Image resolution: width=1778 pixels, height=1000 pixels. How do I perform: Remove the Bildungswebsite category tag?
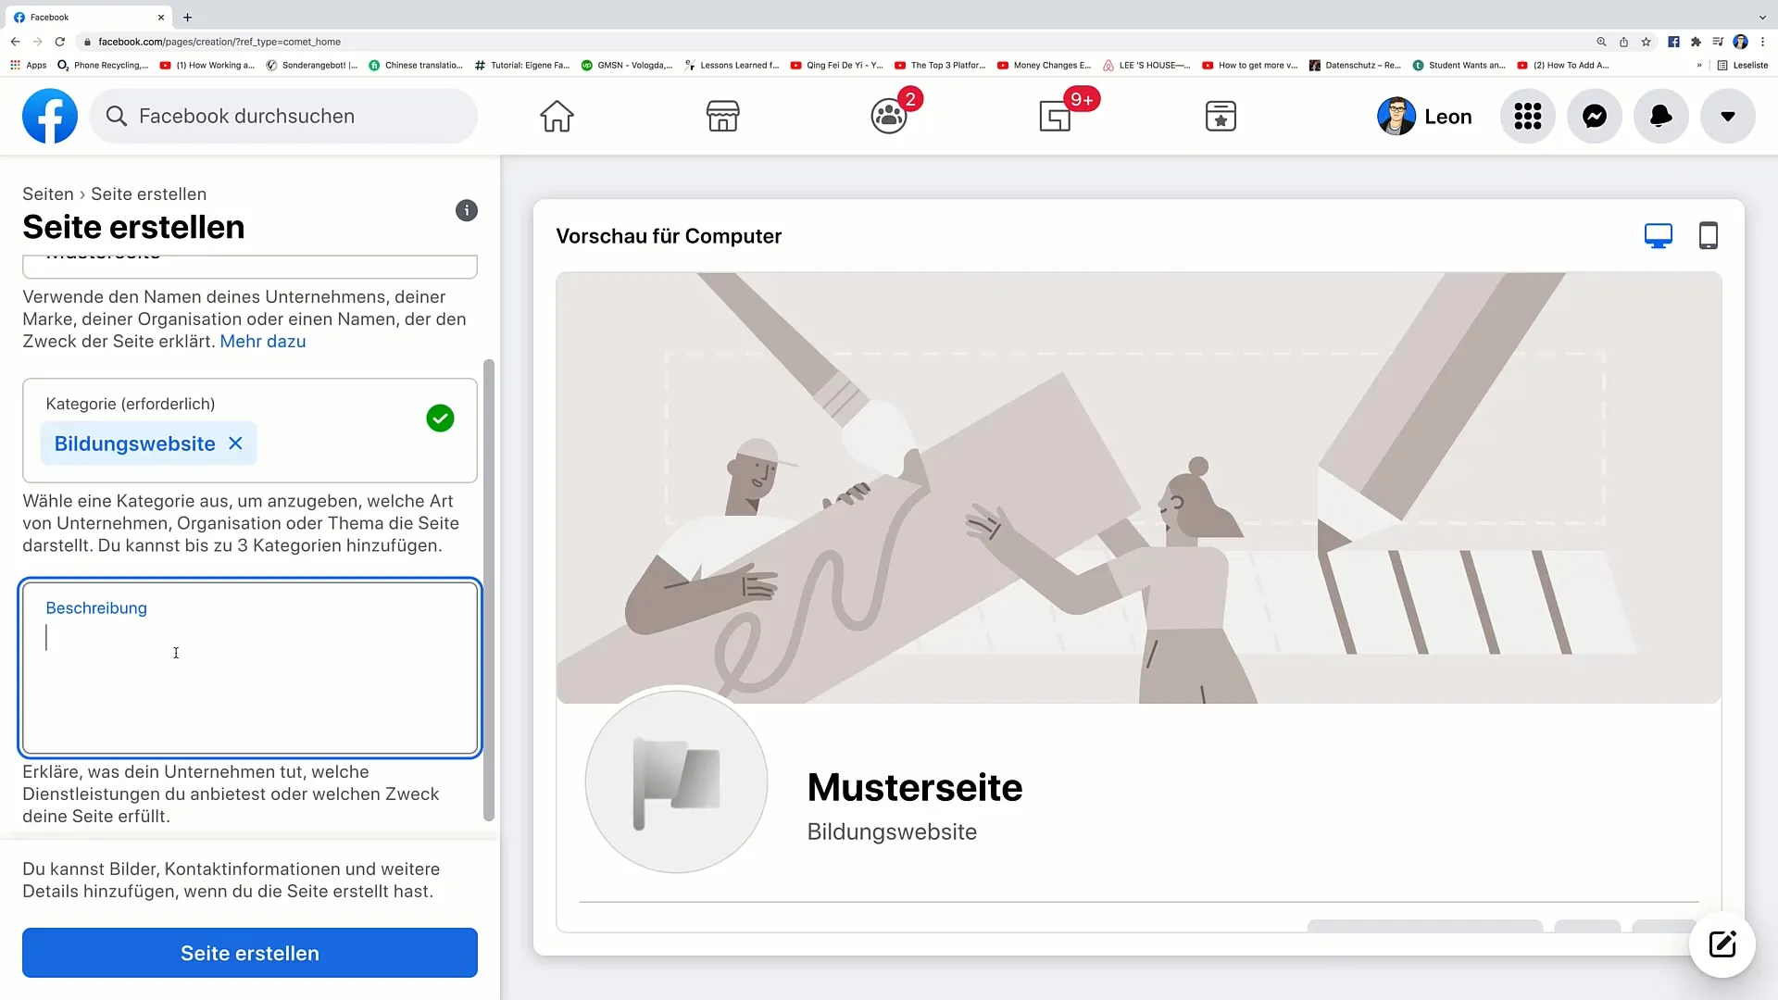point(236,444)
